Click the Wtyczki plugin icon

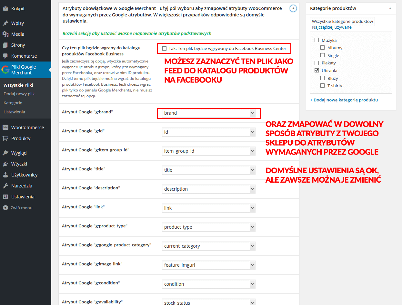pyautogui.click(x=5, y=164)
